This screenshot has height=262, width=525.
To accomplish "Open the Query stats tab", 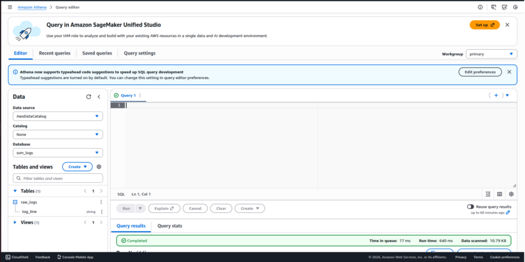I will 169,226.
